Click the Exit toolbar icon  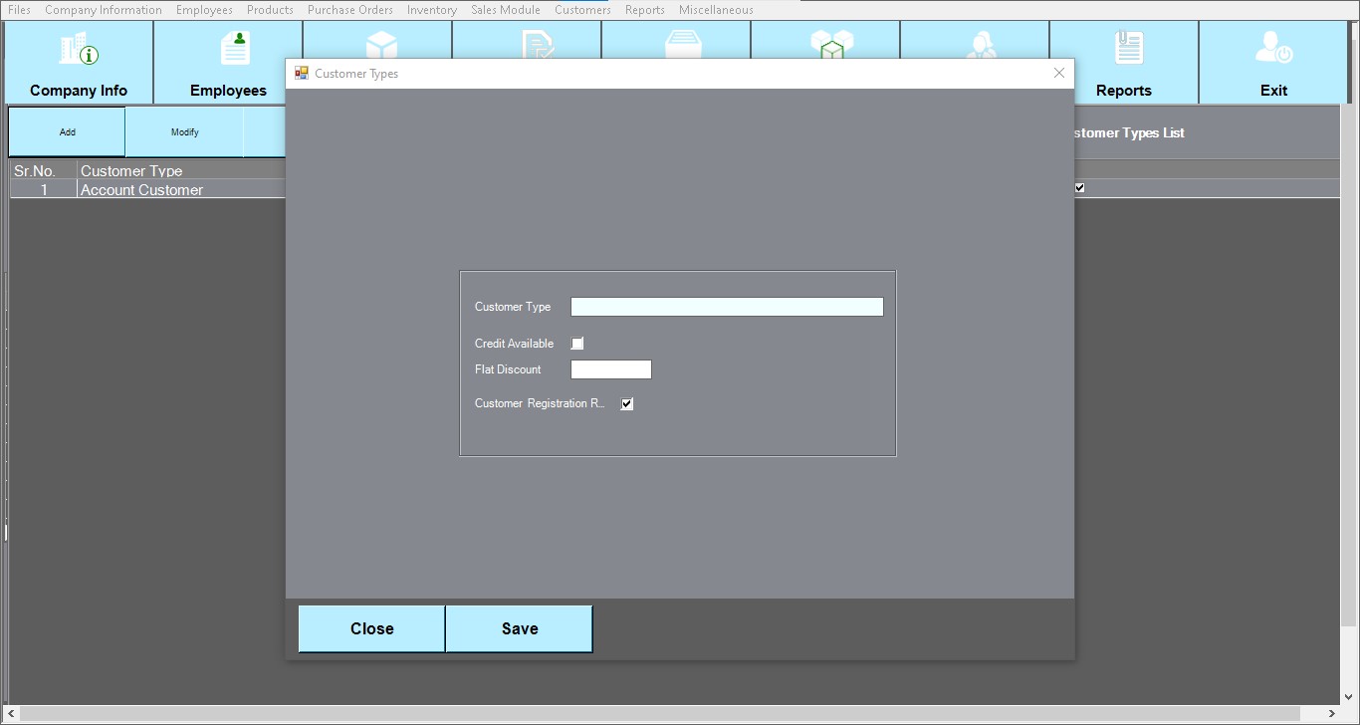[1273, 50]
